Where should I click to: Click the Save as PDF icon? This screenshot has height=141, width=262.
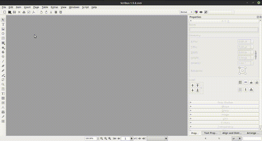[33, 12]
